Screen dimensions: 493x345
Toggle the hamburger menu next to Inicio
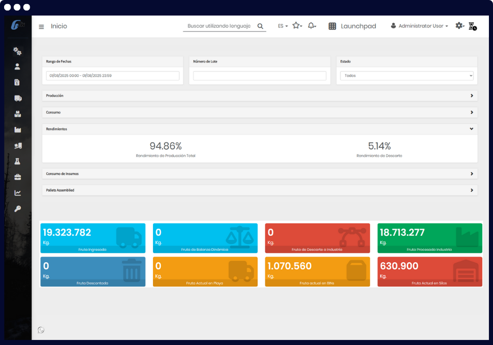(x=42, y=27)
